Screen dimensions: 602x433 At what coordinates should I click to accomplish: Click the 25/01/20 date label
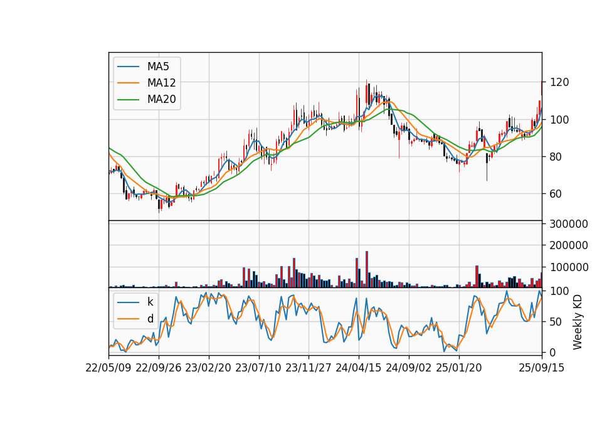coord(459,368)
